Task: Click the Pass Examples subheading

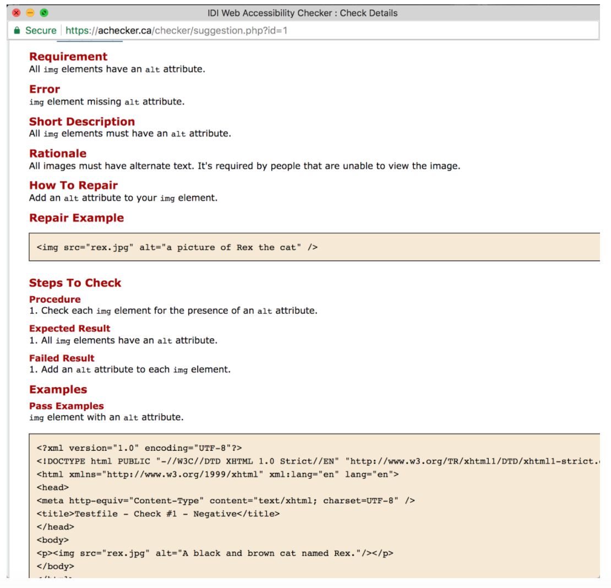Action: pos(66,406)
